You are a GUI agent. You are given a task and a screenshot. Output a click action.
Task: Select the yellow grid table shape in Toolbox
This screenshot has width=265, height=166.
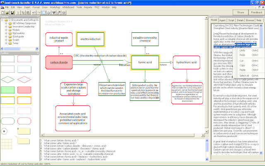pyautogui.click(x=7, y=144)
